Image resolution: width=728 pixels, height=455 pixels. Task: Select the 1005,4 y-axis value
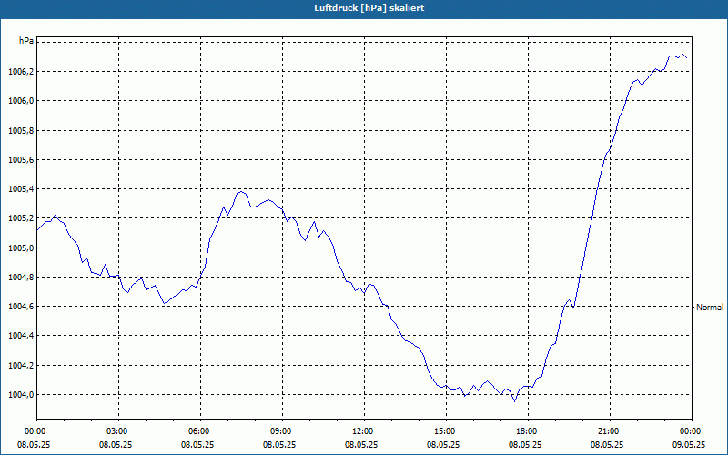click(21, 189)
